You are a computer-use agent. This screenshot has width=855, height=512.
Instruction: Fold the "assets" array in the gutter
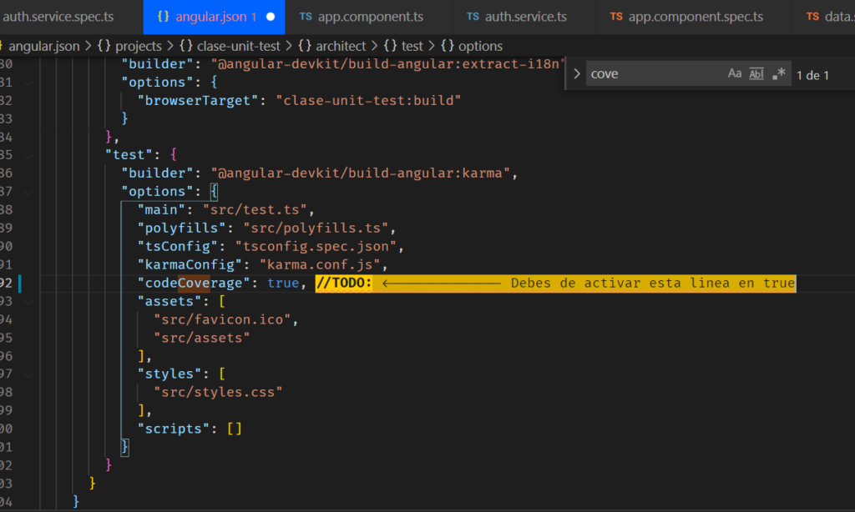click(x=29, y=302)
